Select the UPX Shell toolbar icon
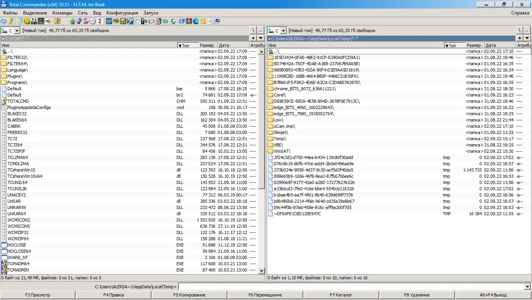This screenshot has width=532, height=300. [40, 21]
